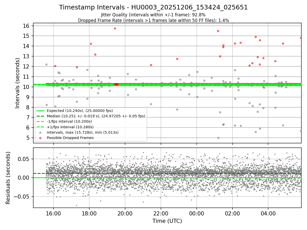Select the 'Dropped Frame Rate' 1.4% subtitle line
Image resolution: width=307 pixels, height=230 pixels.
(x=153, y=20)
